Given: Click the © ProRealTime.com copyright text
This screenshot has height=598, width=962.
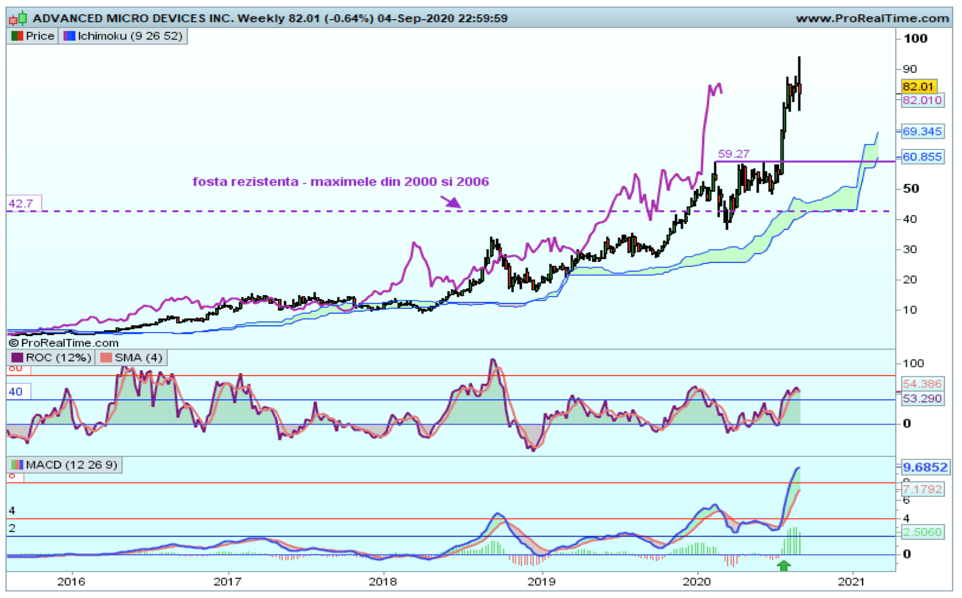Looking at the screenshot, I should 63,343.
